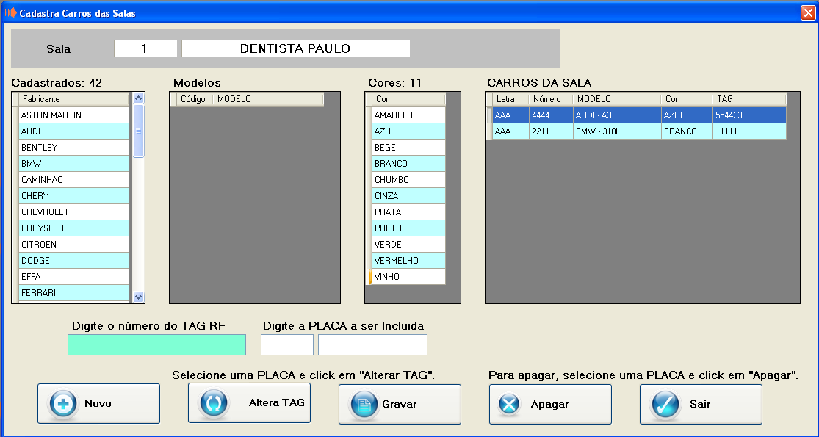Viewport: 819px width, 437px height.
Task: Select AMARELO in the Cor list
Action: point(408,115)
